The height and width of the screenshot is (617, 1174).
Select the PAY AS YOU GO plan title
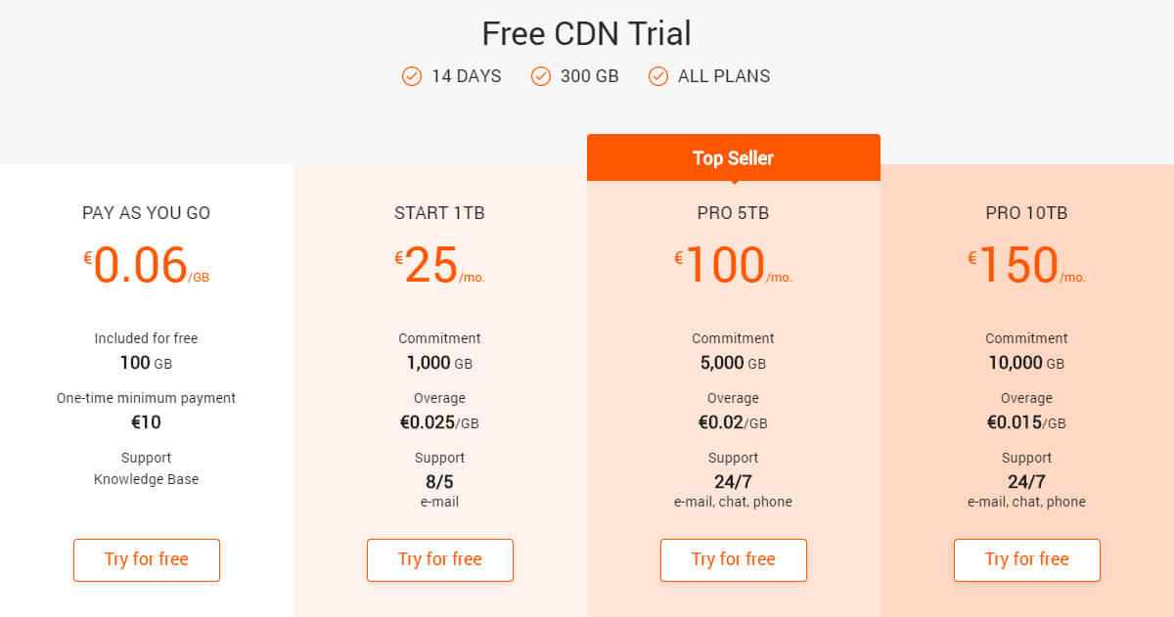tap(147, 213)
